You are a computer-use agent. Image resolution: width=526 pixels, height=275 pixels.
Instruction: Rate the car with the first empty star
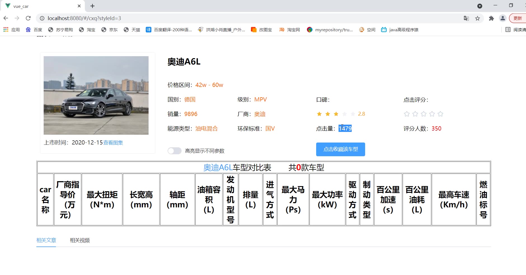point(407,114)
